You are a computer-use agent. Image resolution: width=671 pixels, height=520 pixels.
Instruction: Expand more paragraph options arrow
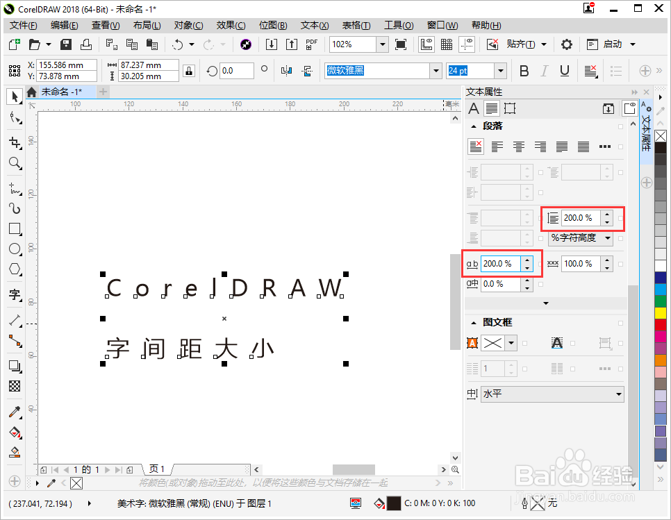[x=545, y=303]
